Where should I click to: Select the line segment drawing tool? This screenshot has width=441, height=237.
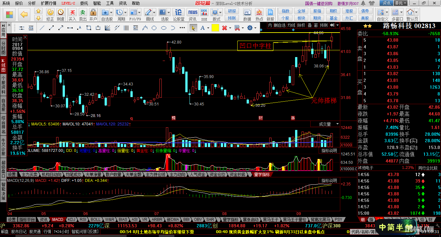pos(51,28)
